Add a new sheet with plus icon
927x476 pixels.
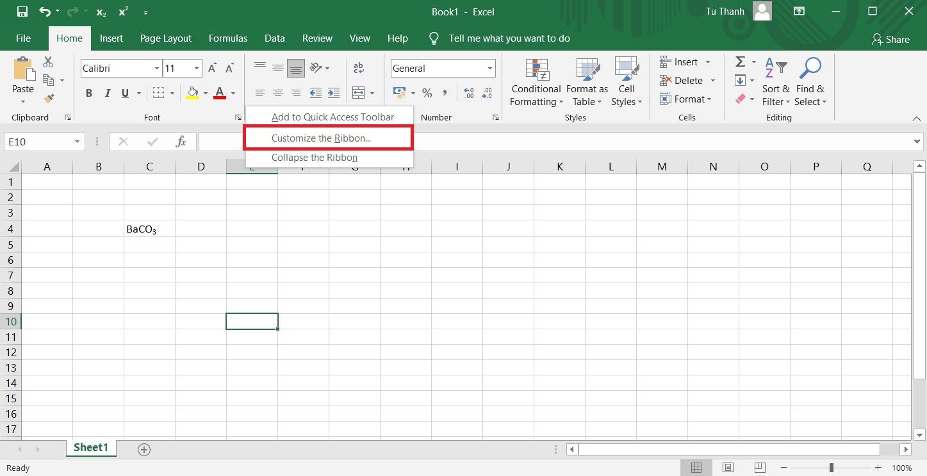click(x=144, y=450)
